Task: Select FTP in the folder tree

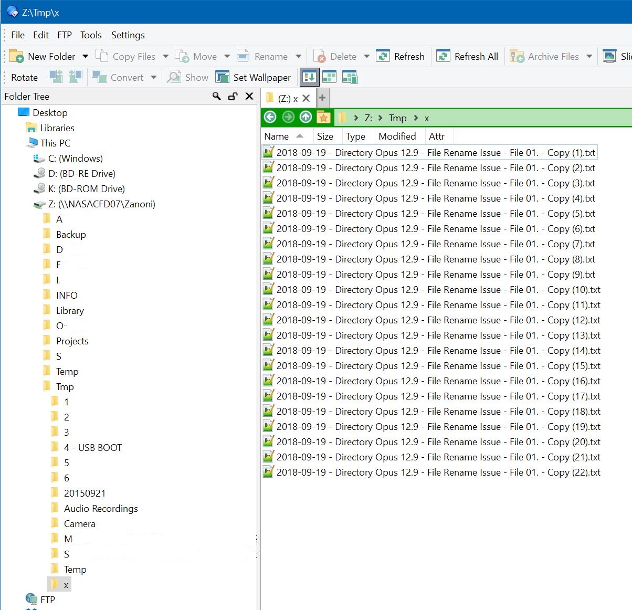Action: (40, 599)
